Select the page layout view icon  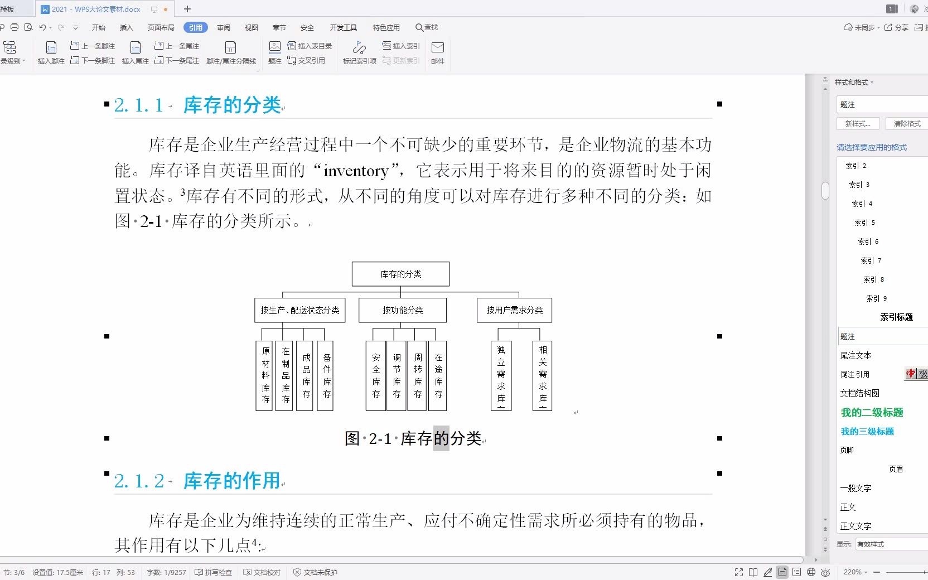(782, 572)
